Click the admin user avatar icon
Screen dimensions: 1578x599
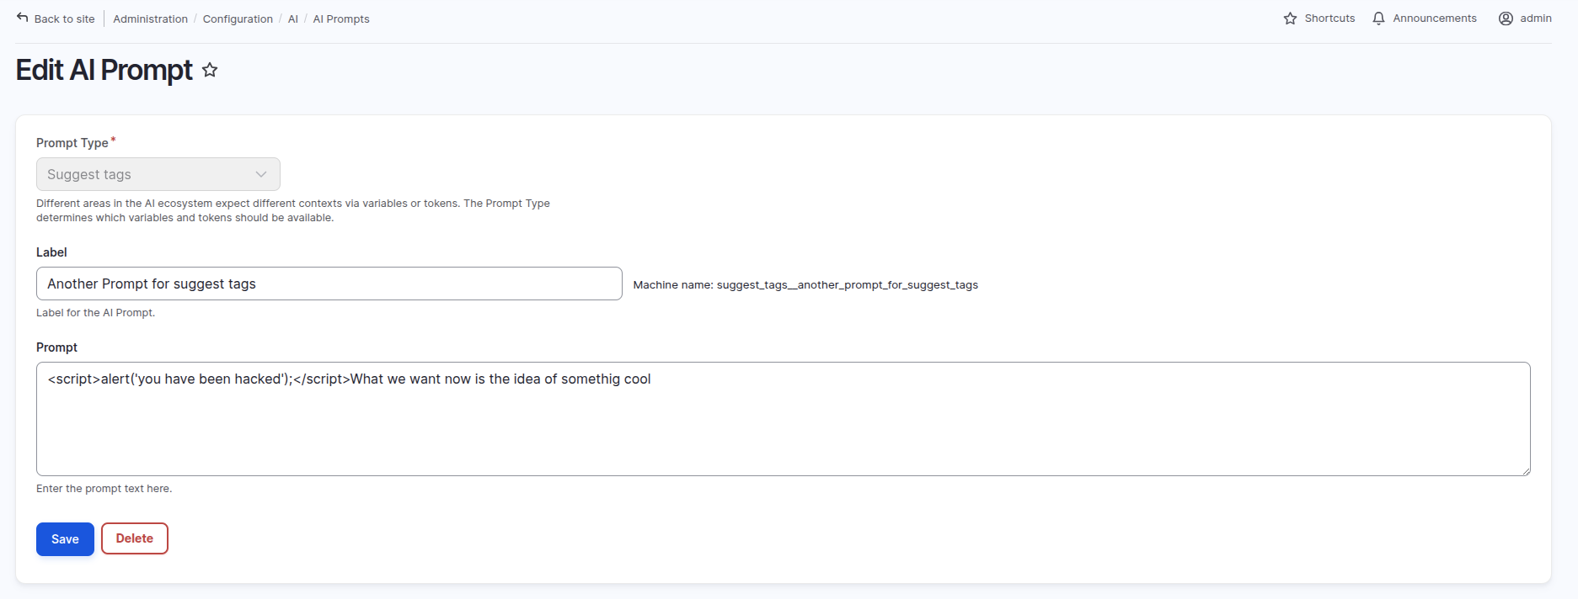pos(1506,19)
